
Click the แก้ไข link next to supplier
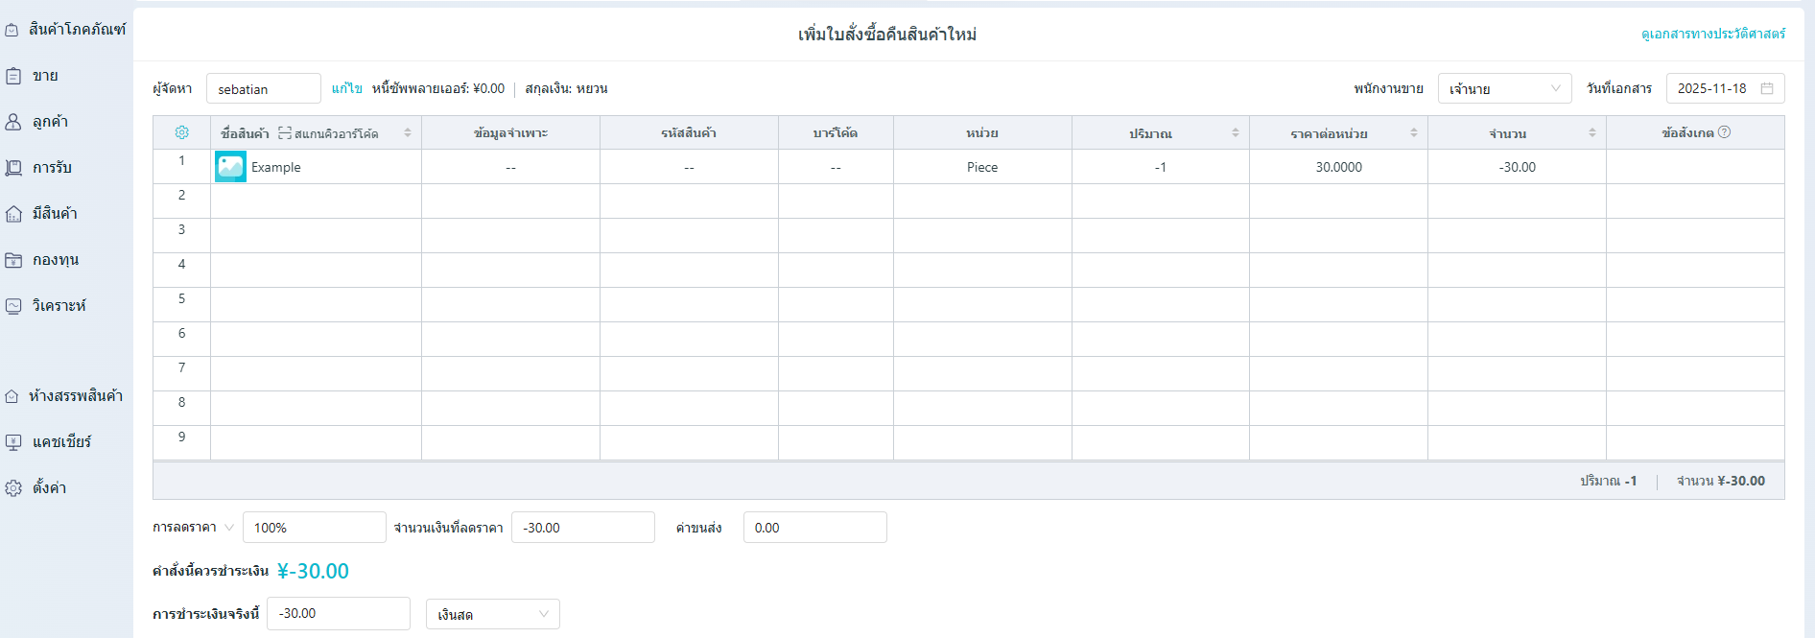(346, 88)
